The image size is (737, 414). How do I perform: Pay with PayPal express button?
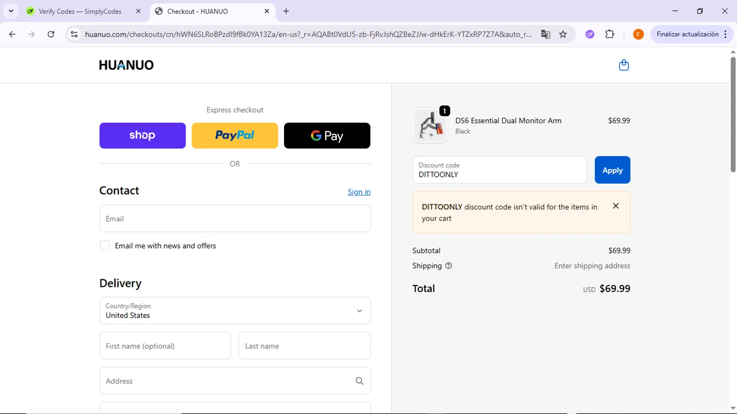[x=235, y=136]
